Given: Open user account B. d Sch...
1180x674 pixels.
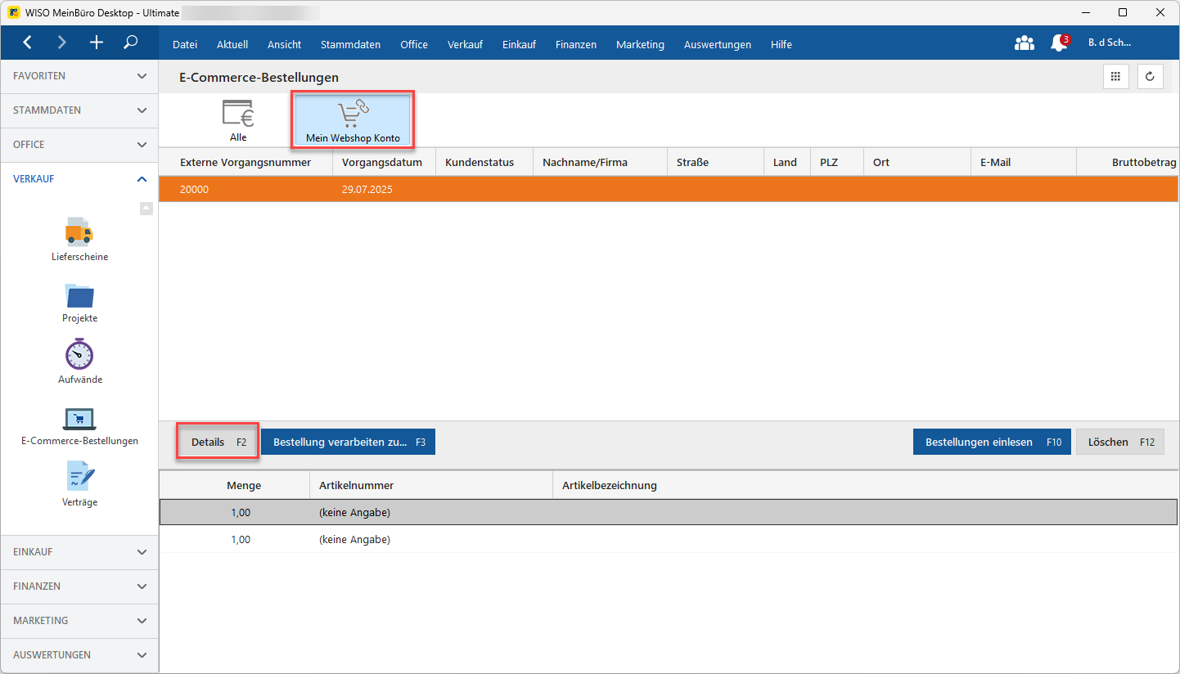Looking at the screenshot, I should (1109, 43).
